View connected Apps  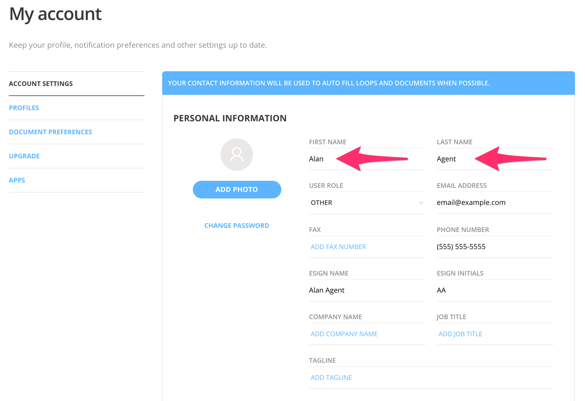point(17,180)
